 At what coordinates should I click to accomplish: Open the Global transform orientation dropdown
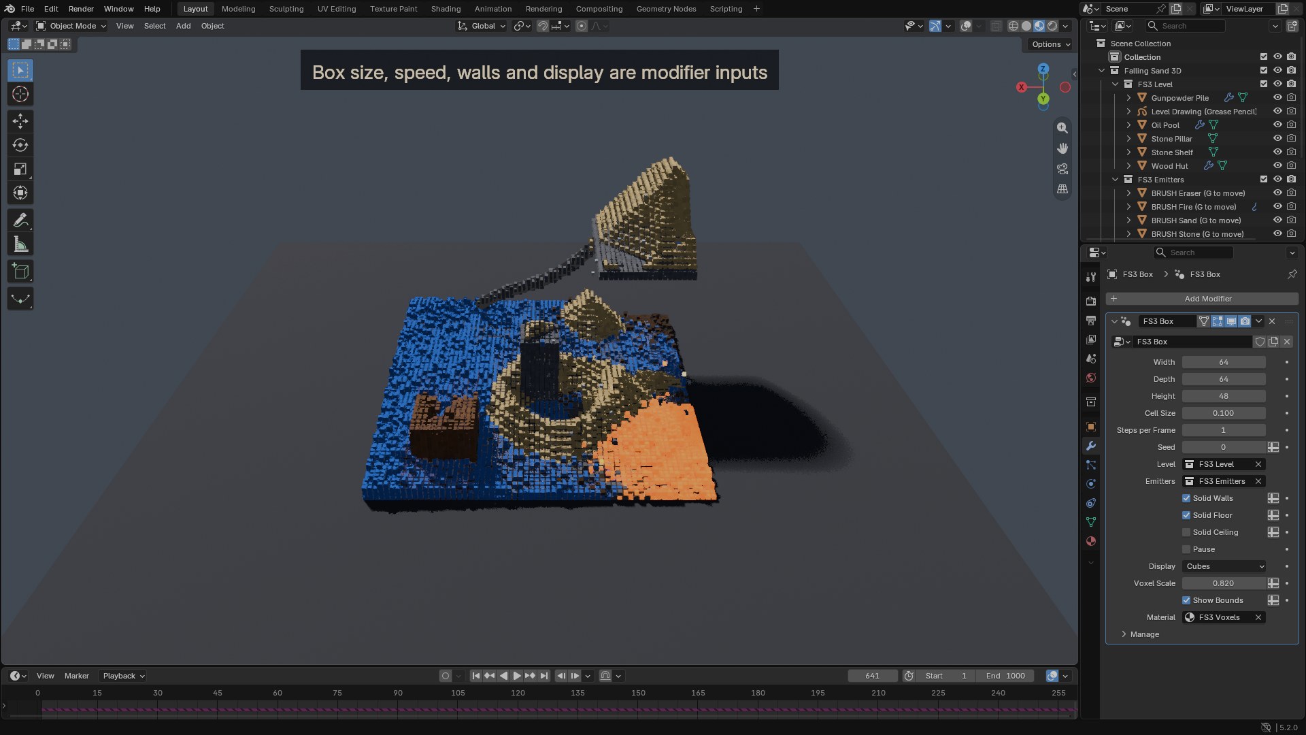(482, 26)
